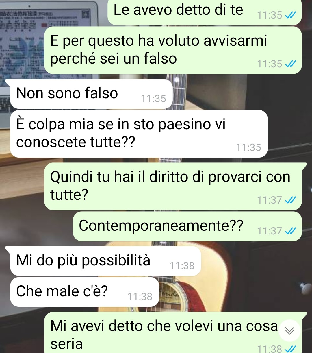Tap the blue double ticks on 'Contemporaneamente??'

click(290, 231)
